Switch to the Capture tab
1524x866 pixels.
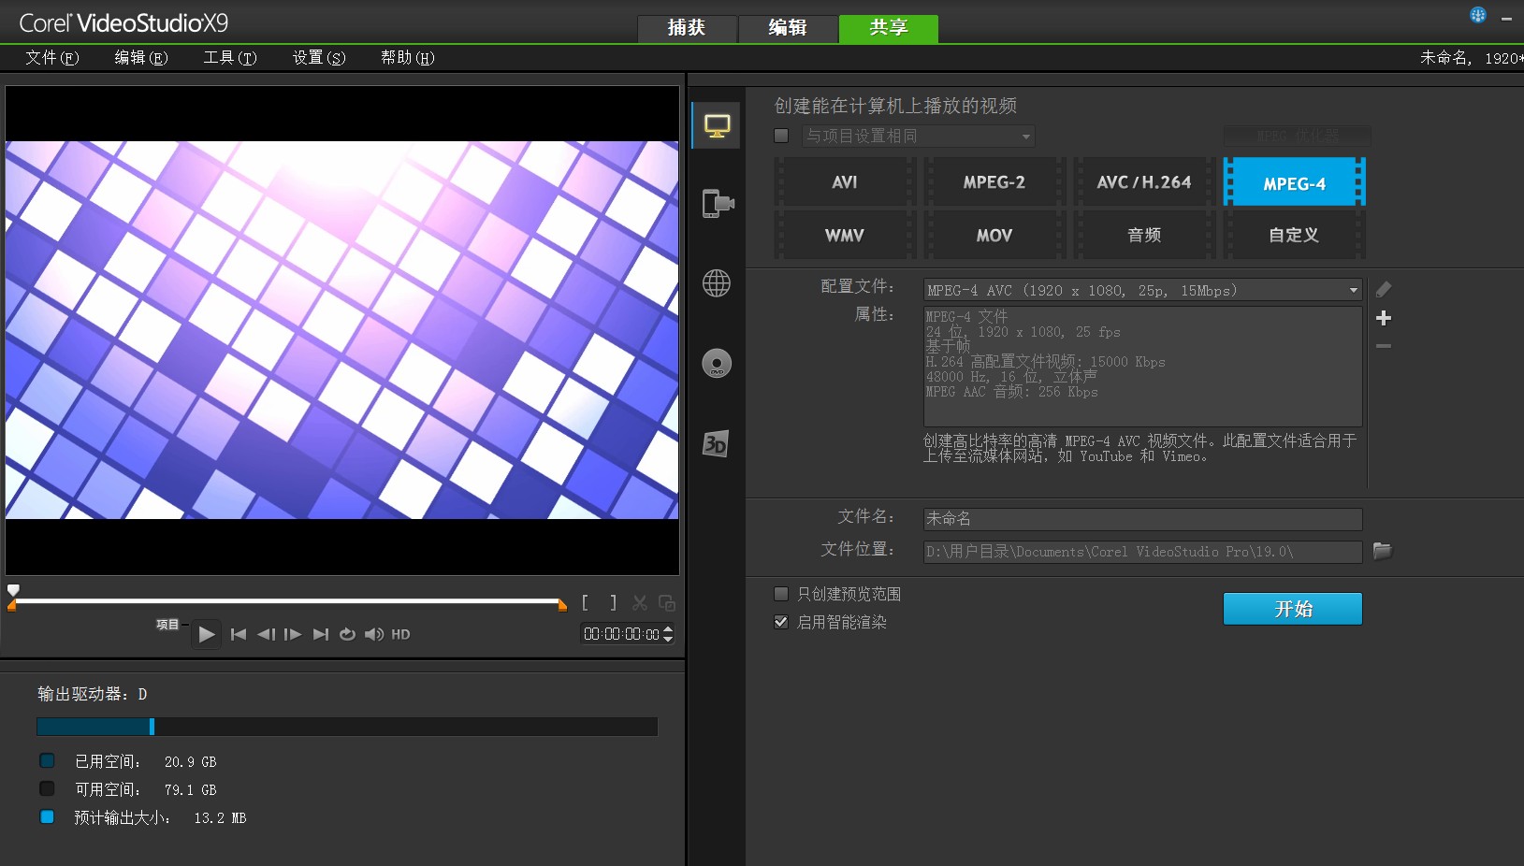(687, 28)
